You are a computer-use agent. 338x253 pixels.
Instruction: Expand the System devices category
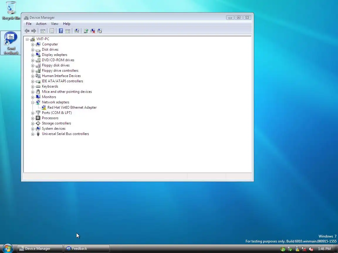33,129
